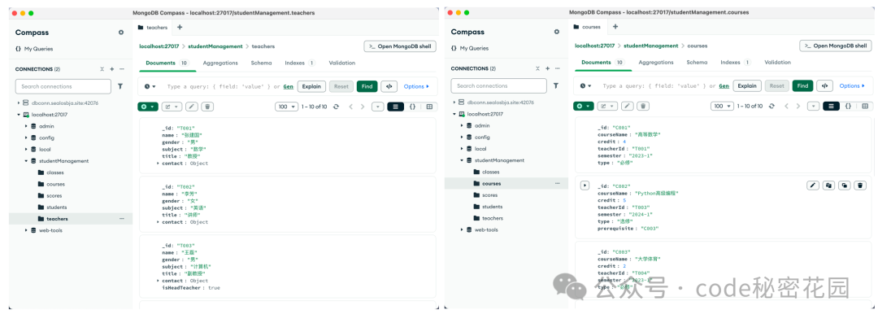This screenshot has width=878, height=323.
Task: Open Aggregations tab in courses window
Action: (656, 63)
